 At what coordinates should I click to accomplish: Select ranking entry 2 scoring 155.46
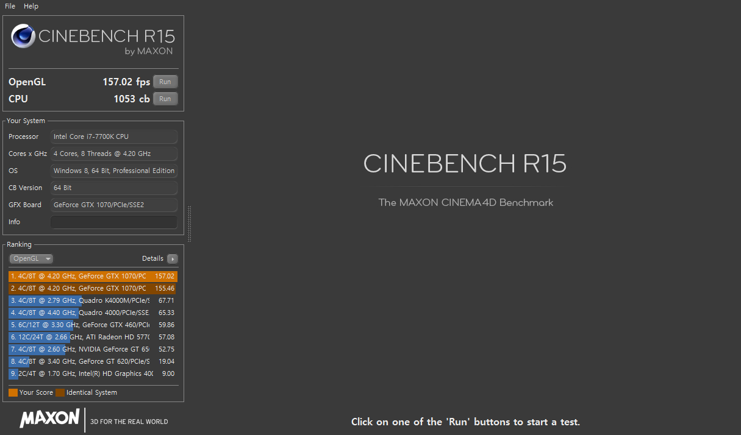click(93, 288)
